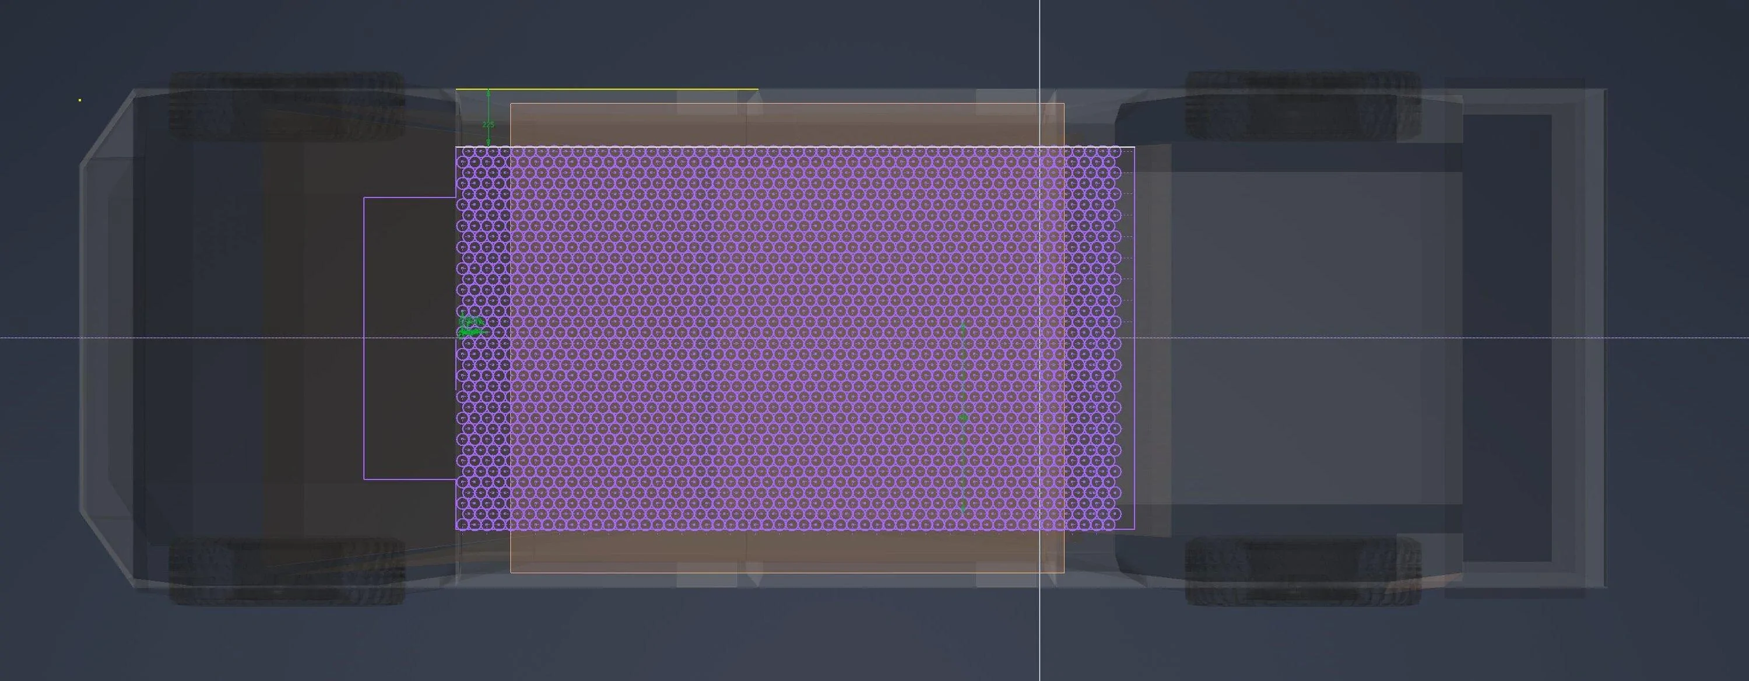The width and height of the screenshot is (1749, 681).
Task: Select the green midpoint on vertical dimension line
Action: tap(963, 417)
